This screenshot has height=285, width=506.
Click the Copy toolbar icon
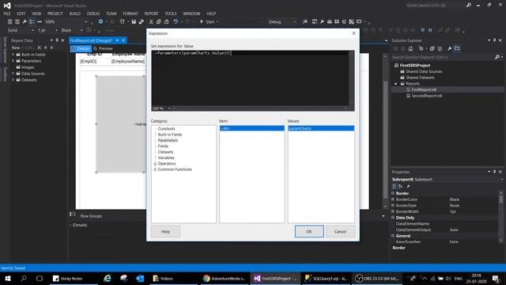point(158,21)
